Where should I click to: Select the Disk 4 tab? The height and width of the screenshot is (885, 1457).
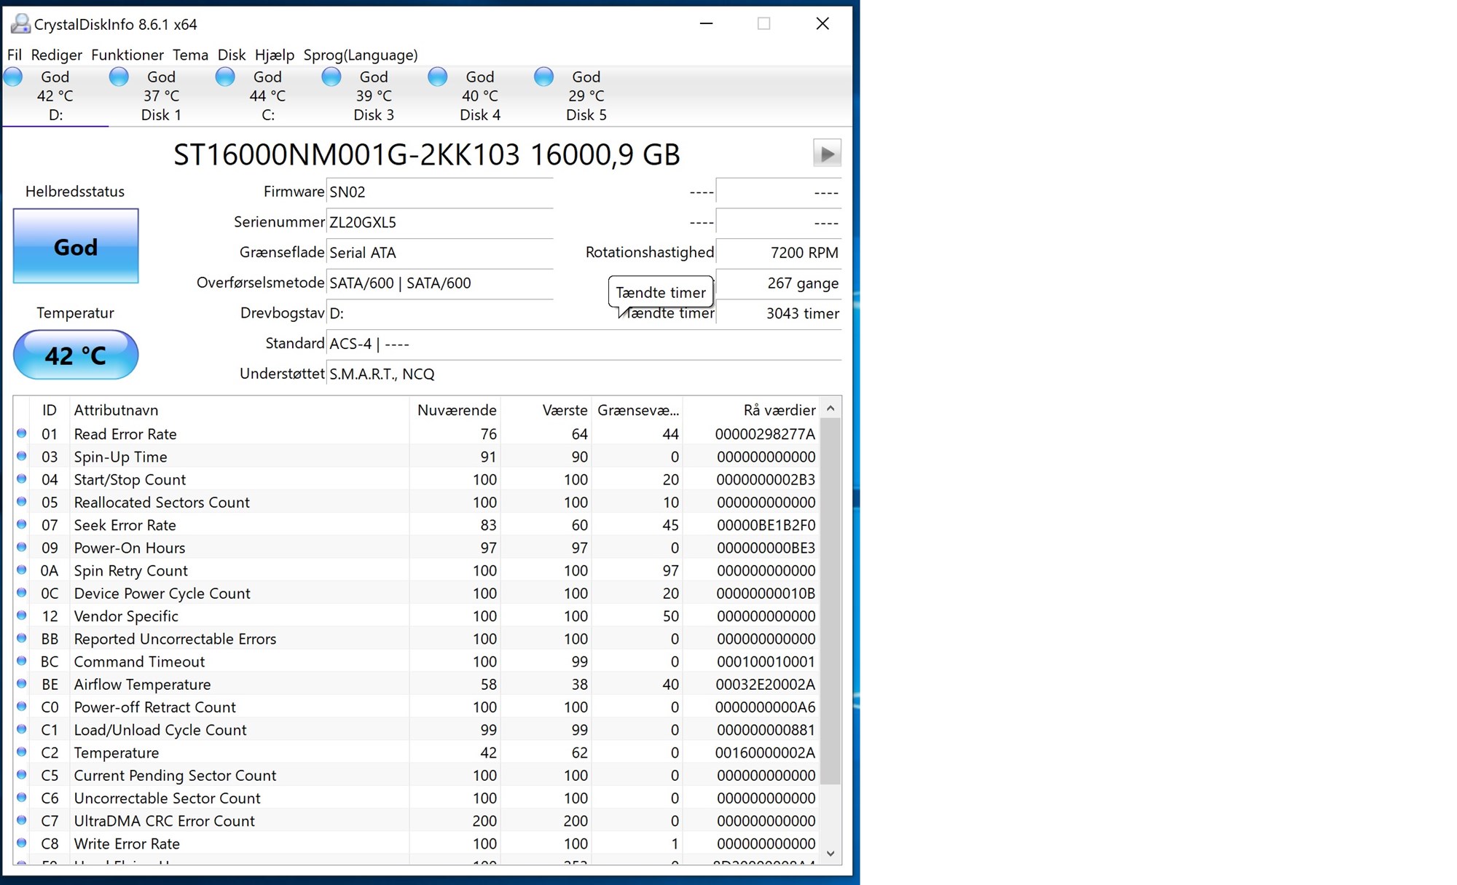pos(480,95)
